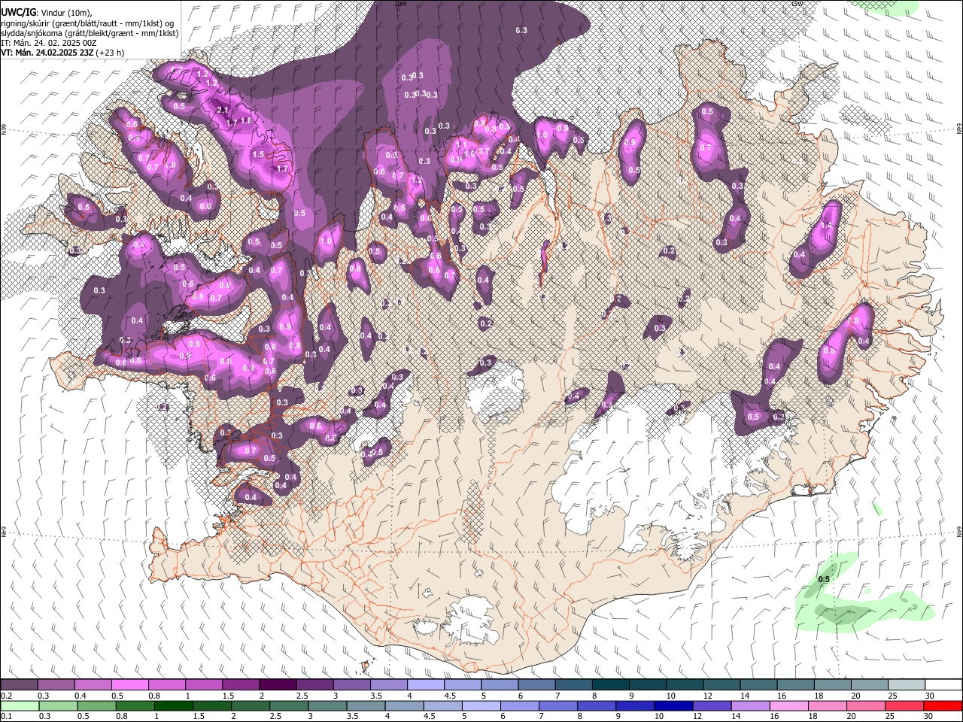Screen dimensions: 963x722
Task: Click the '2.1' snowfall value in the Westfjords
Action: tap(222, 110)
